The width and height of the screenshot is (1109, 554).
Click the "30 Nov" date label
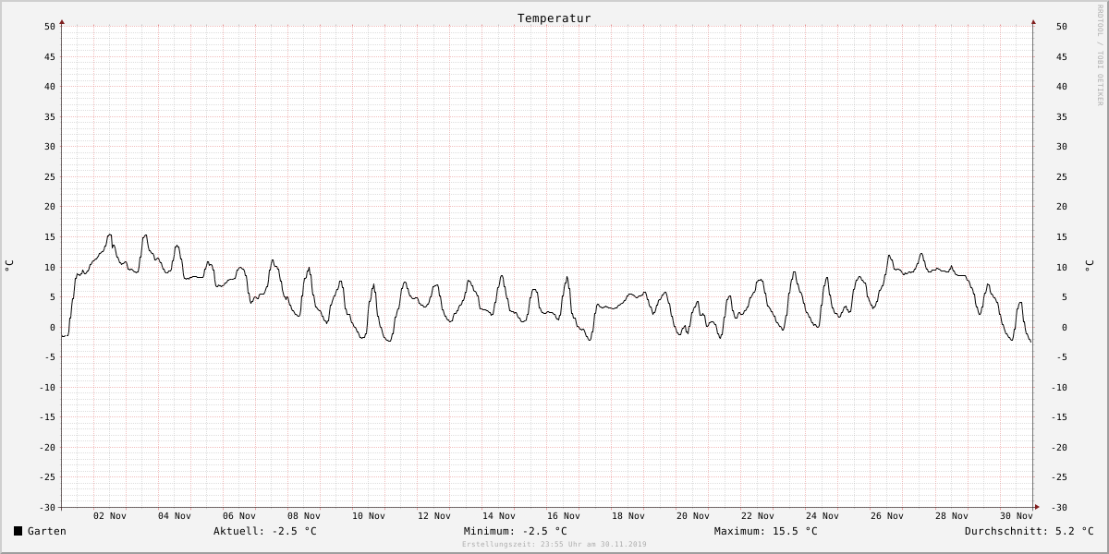point(1017,516)
